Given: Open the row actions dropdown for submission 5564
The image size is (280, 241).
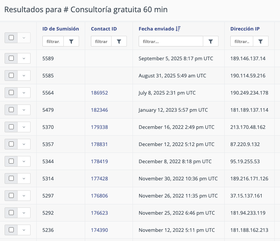Looking at the screenshot, I should [x=24, y=93].
